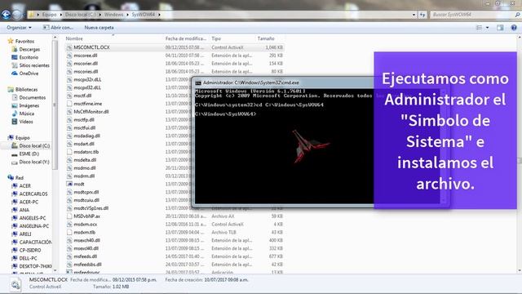Image resolution: width=522 pixels, height=294 pixels.
Task: Open the view options dropdown arrow
Action: coord(488,28)
